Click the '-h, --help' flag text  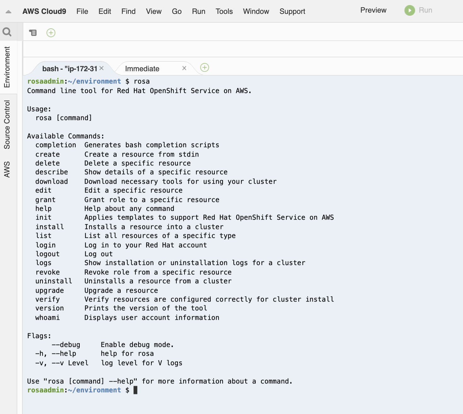(x=56, y=354)
